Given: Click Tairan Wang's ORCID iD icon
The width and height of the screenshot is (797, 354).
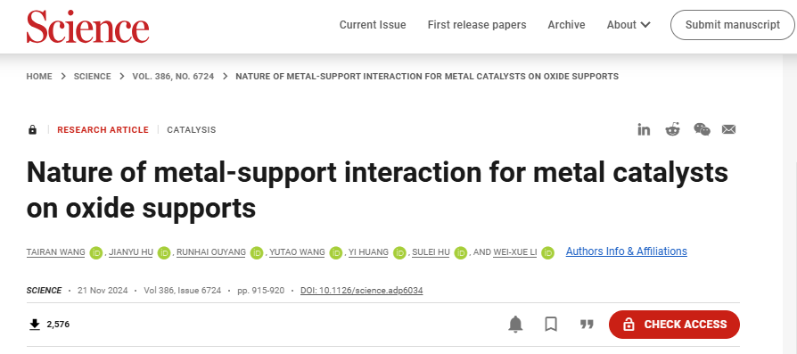Looking at the screenshot, I should pyautogui.click(x=96, y=252).
